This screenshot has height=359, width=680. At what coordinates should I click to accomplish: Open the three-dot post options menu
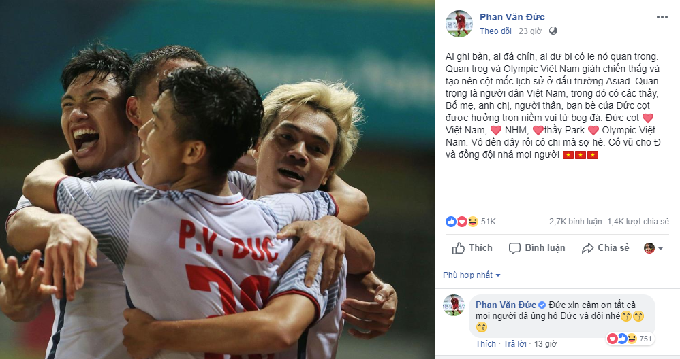click(x=662, y=17)
